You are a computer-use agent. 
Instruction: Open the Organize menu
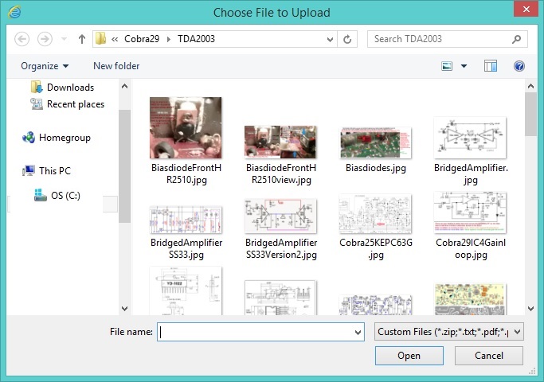45,66
